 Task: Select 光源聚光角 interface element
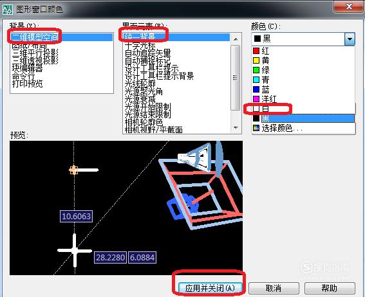[144, 91]
